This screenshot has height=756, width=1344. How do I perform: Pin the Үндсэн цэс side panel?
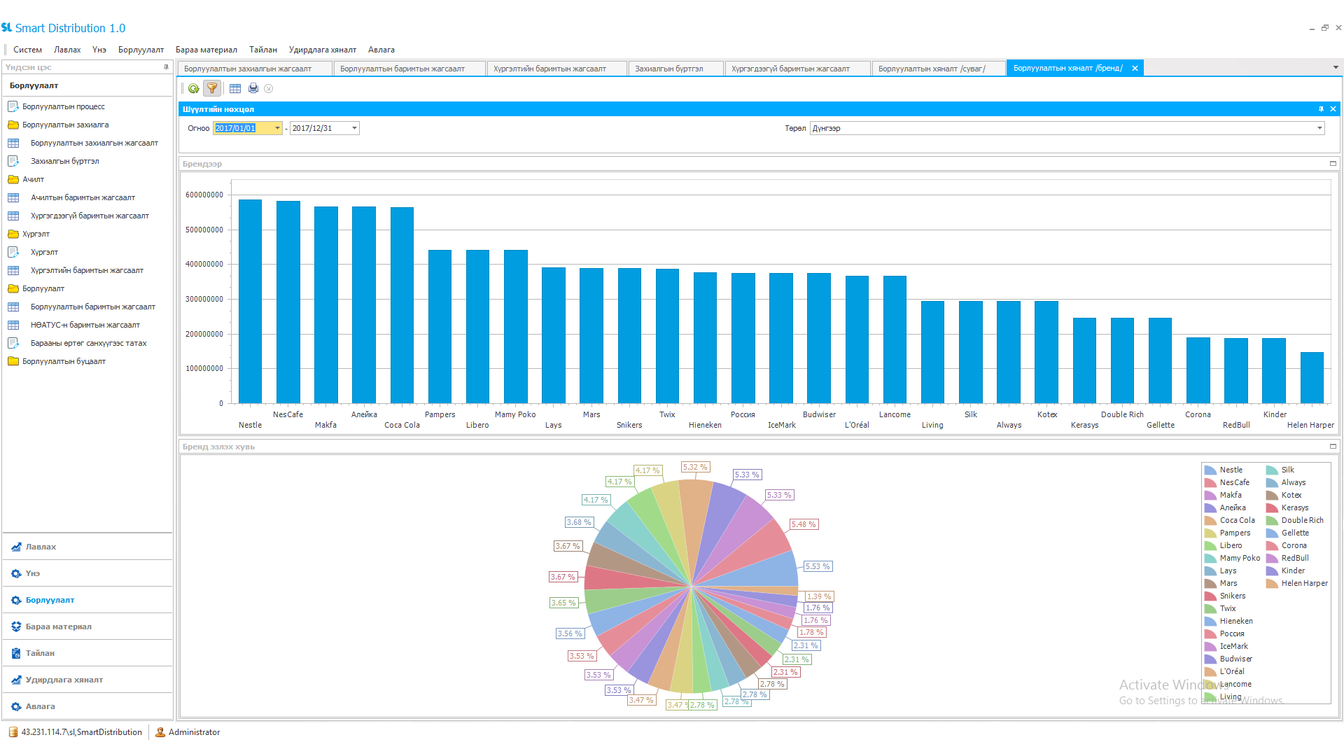(x=166, y=67)
